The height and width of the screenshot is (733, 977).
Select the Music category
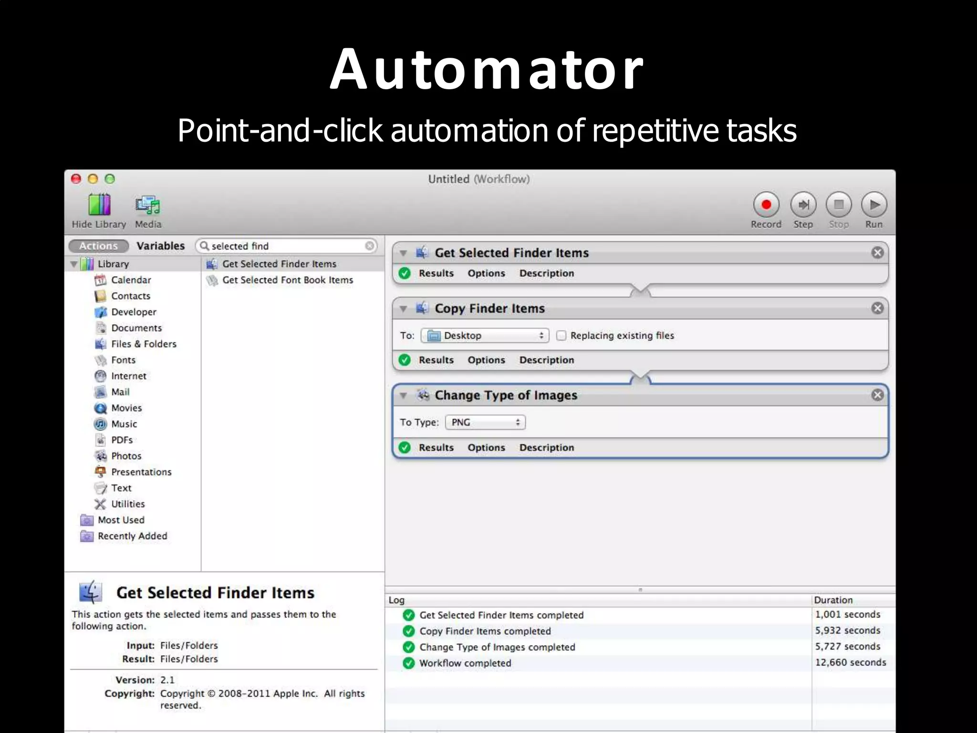[115, 424]
